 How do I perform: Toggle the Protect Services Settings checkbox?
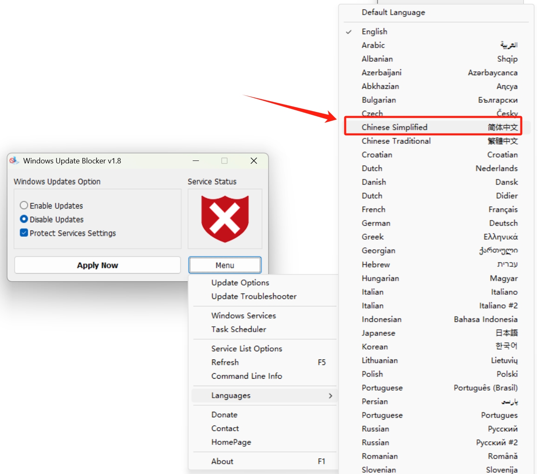click(24, 233)
